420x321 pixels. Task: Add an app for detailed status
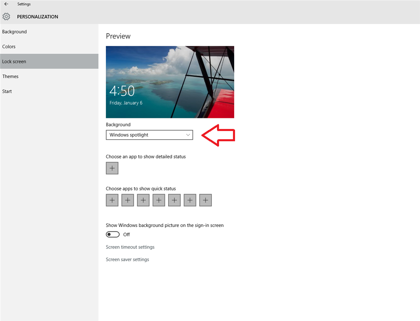[x=112, y=168]
